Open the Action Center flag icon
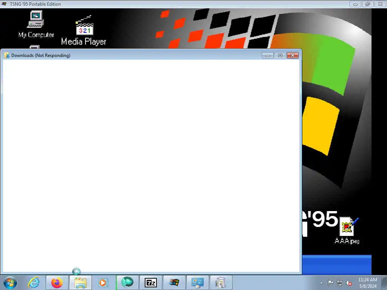The image size is (387, 290). click(330, 283)
